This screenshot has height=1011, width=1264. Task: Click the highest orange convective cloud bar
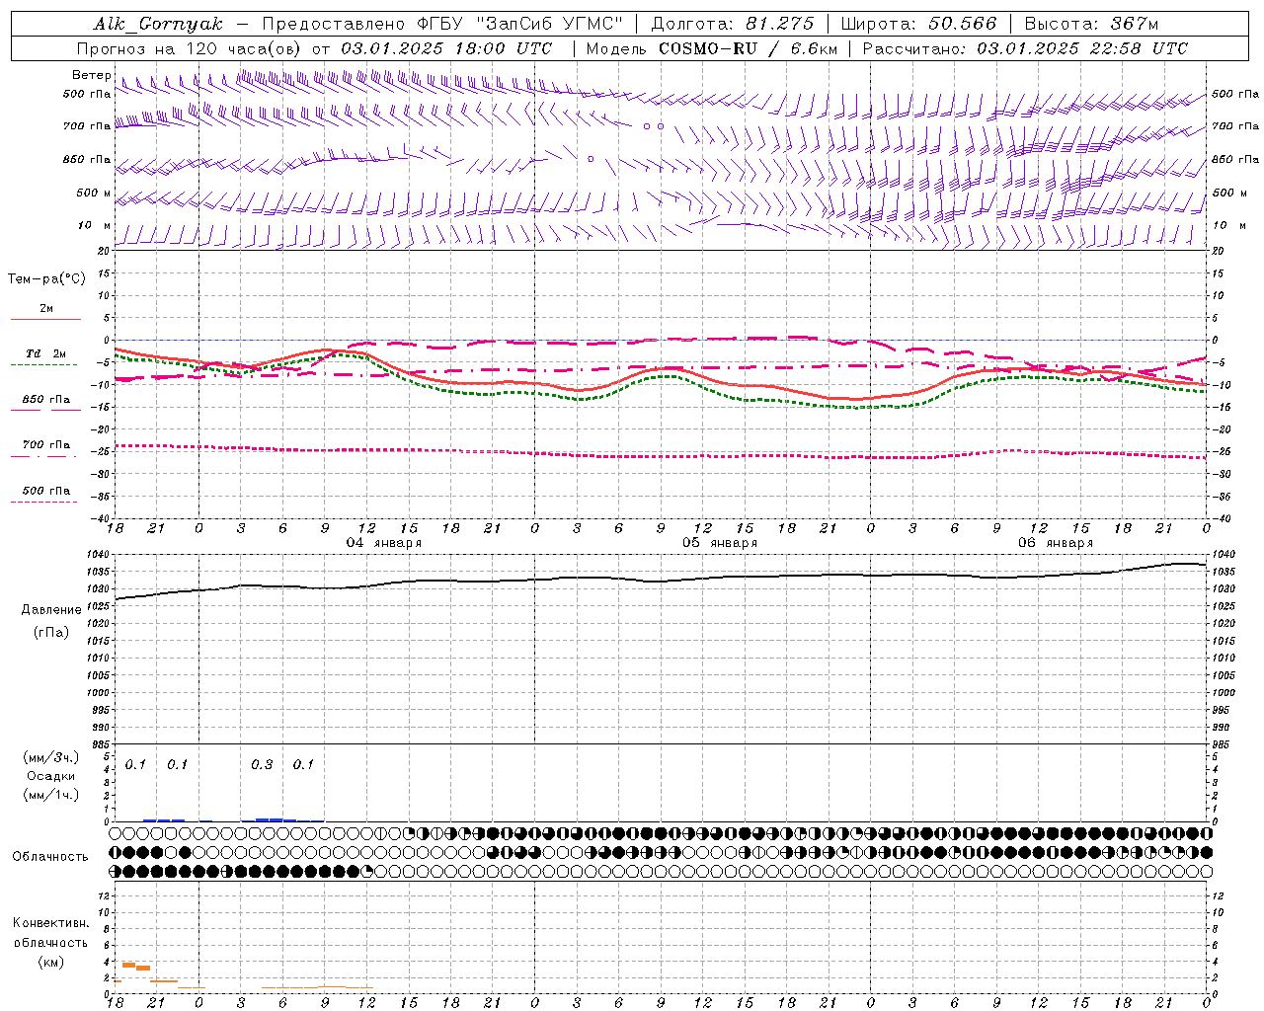pos(128,965)
